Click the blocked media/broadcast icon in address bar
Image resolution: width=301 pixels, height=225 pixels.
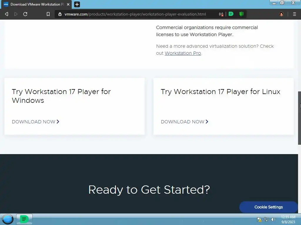point(221,14)
